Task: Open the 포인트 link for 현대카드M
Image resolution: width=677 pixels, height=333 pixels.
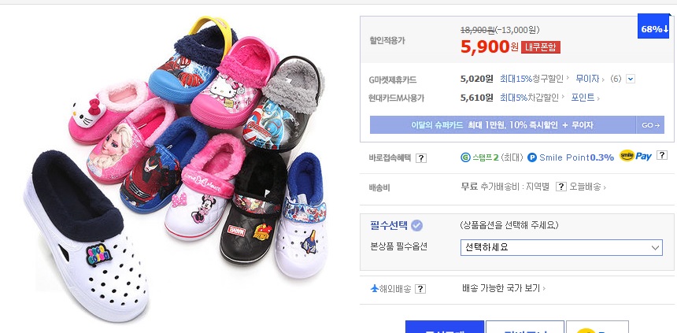Action: coord(584,98)
